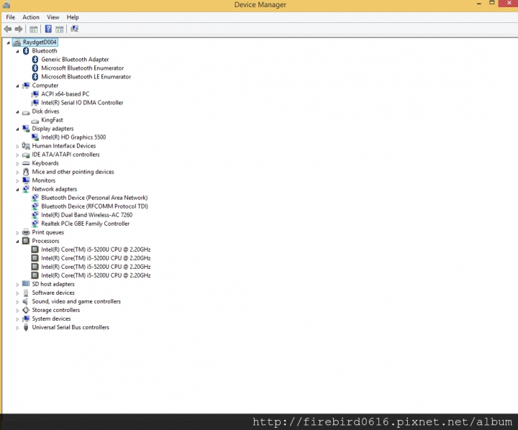Click the Keyboards category icon

coord(26,163)
